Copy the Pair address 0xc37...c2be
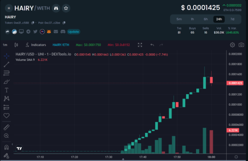 [64, 23]
